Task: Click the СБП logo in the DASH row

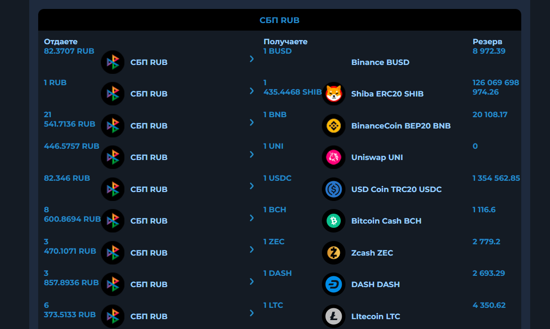Action: pyautogui.click(x=113, y=284)
